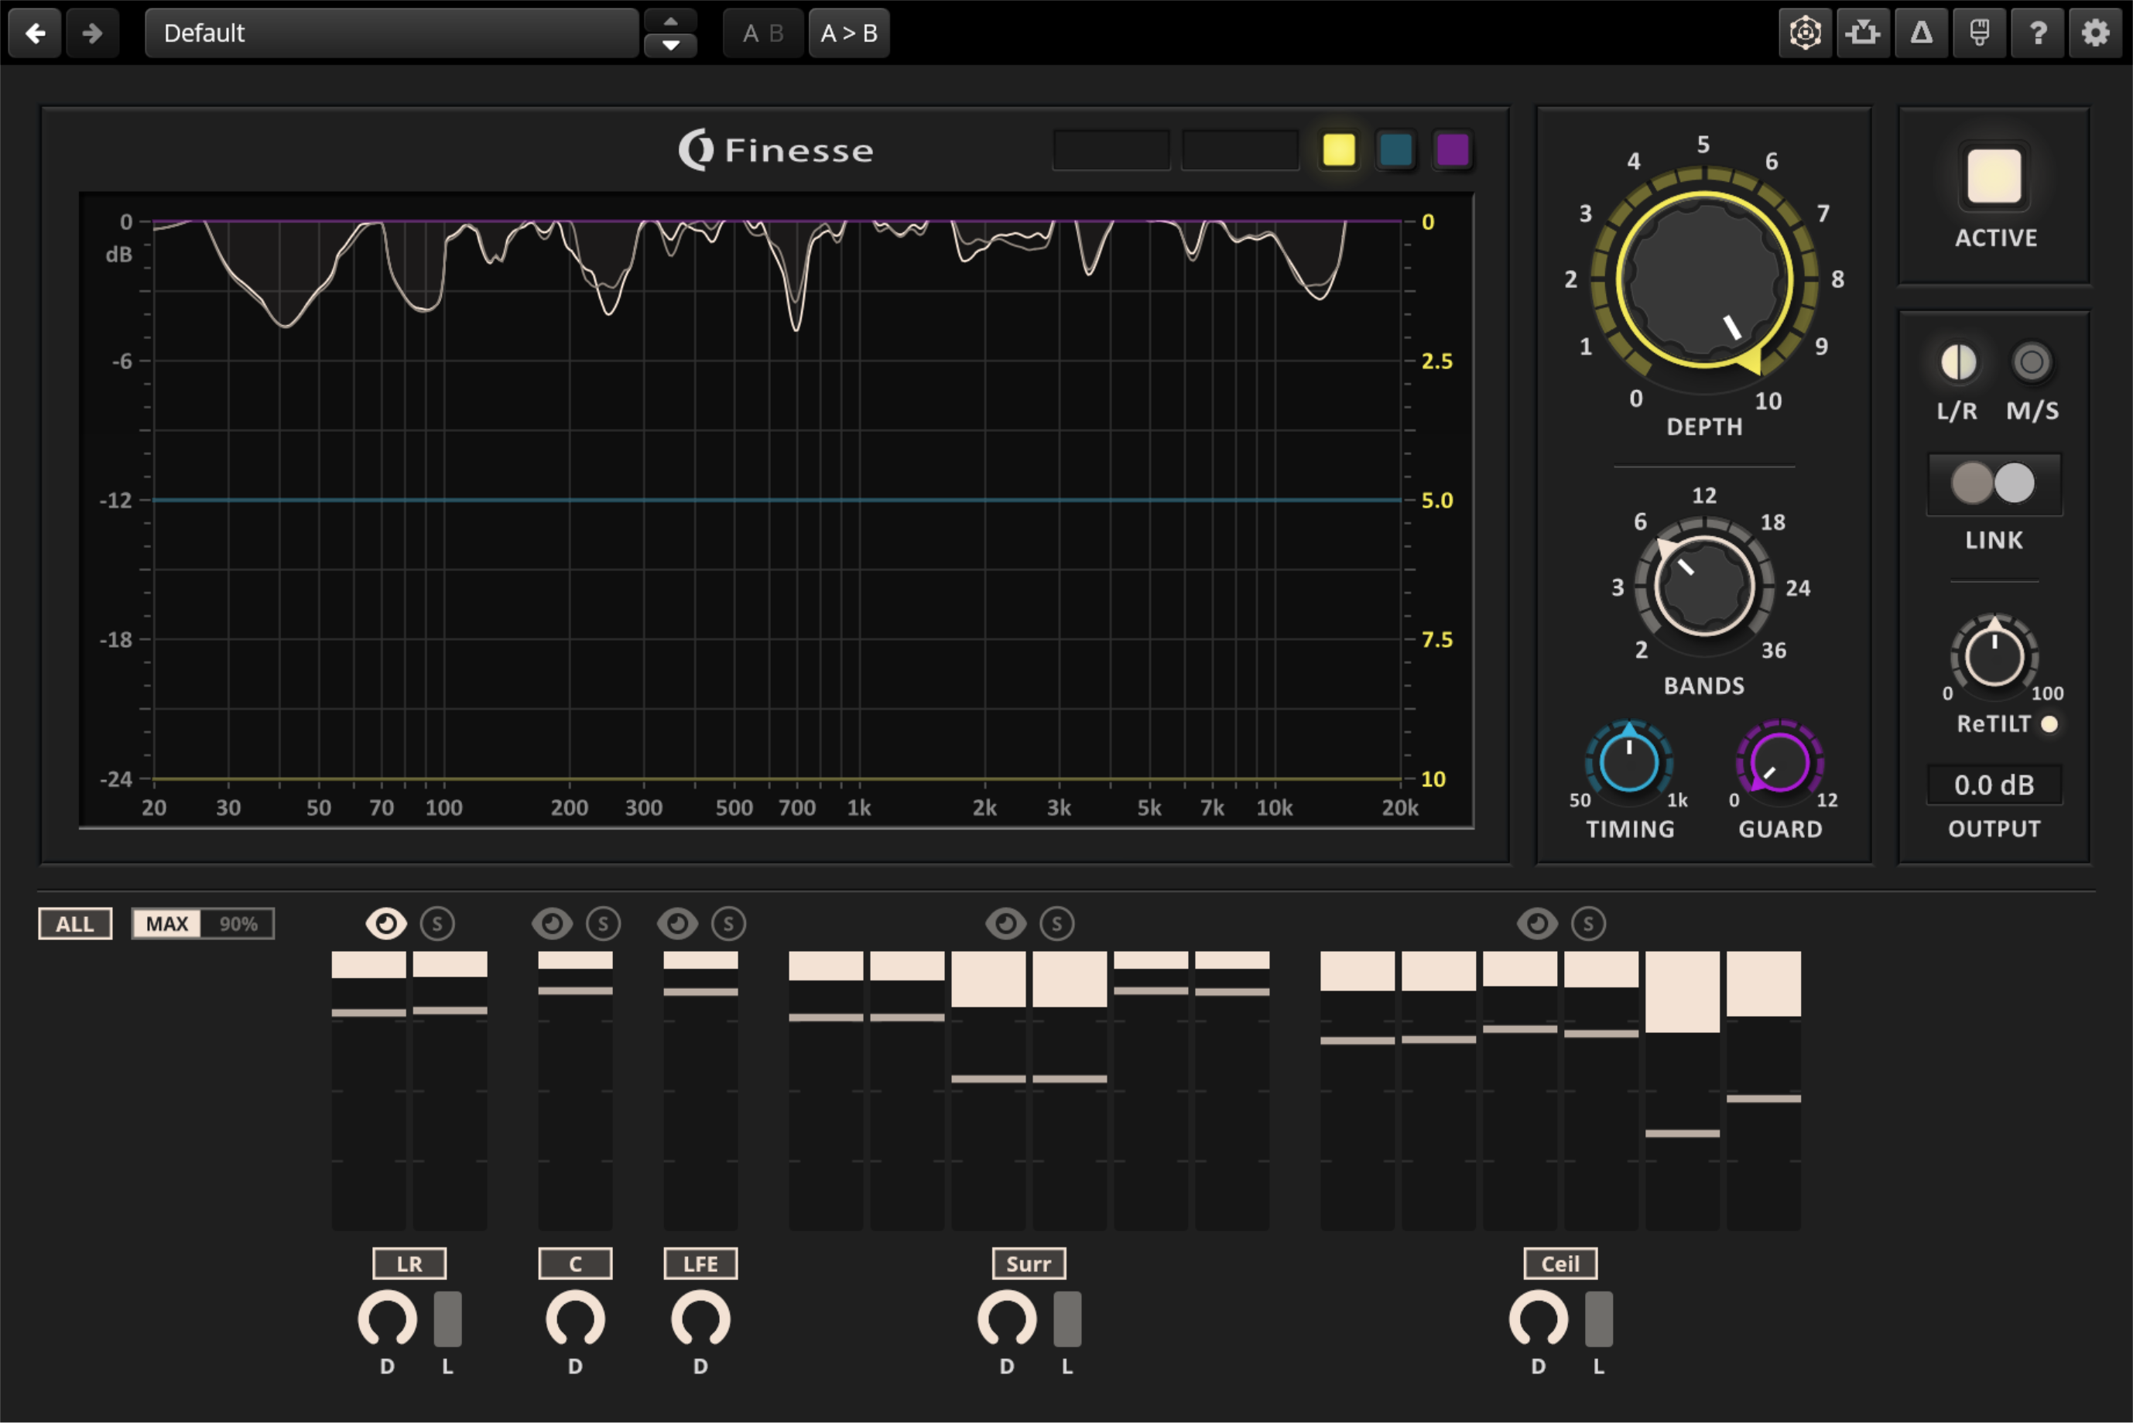Open help with the question mark icon
This screenshot has width=2133, height=1423.
(2038, 33)
